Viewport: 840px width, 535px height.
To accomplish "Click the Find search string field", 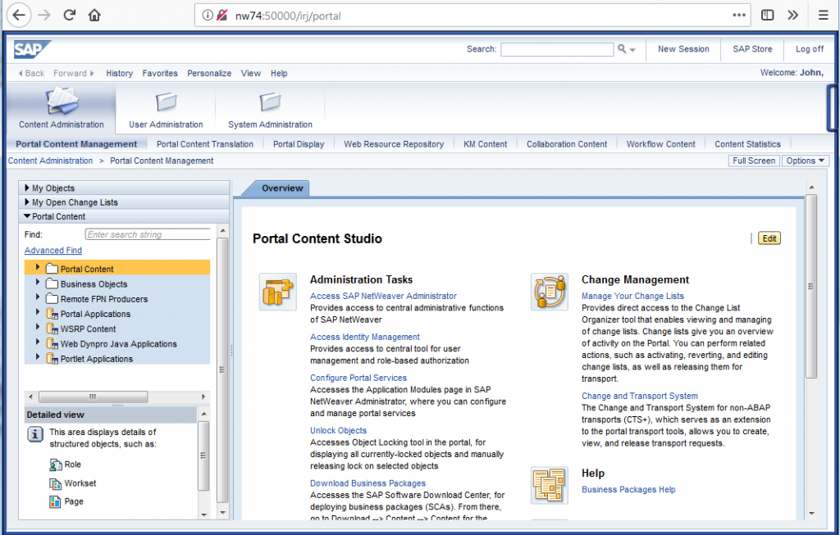I will (148, 234).
